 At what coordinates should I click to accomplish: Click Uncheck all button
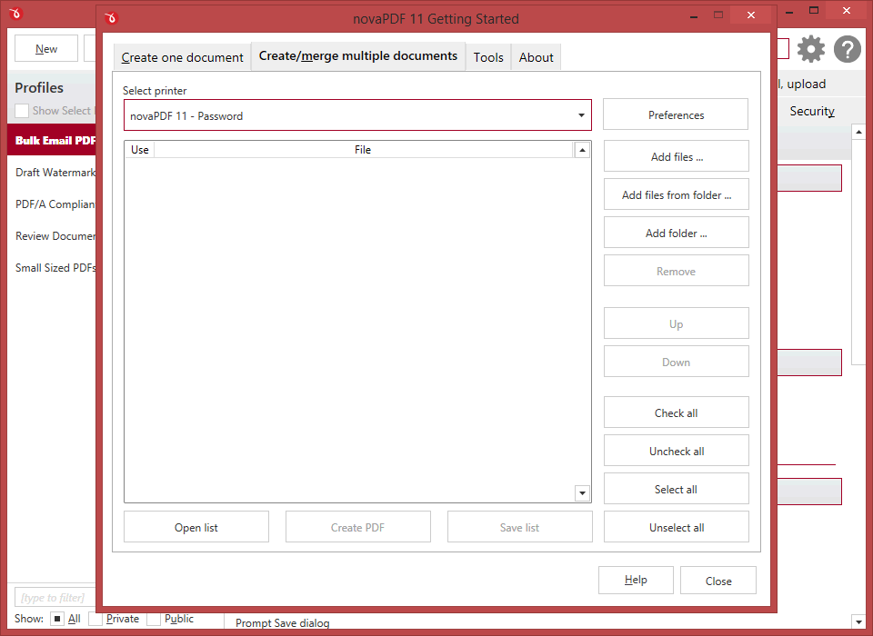(x=677, y=451)
